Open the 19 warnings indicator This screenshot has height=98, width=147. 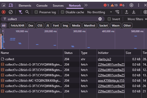pyautogui.click(x=114, y=5)
